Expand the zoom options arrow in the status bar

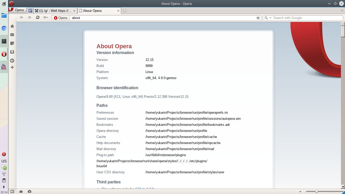(300, 191)
